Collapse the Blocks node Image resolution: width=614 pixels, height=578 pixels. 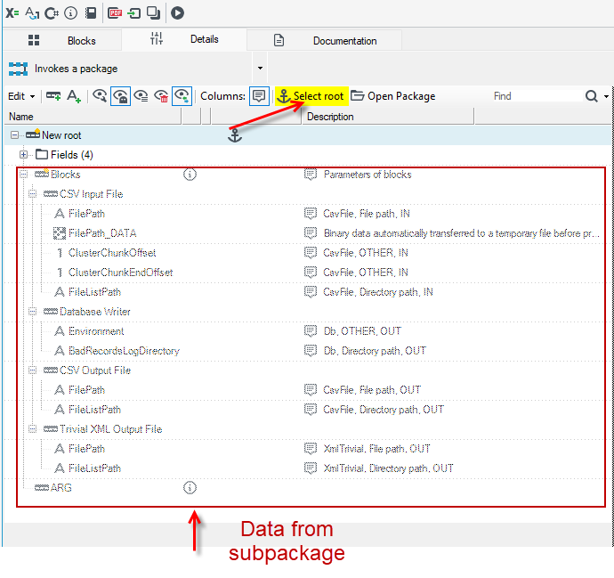point(23,174)
